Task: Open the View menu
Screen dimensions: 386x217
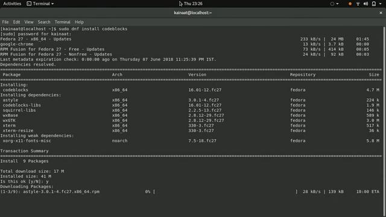Action: pos(29,22)
